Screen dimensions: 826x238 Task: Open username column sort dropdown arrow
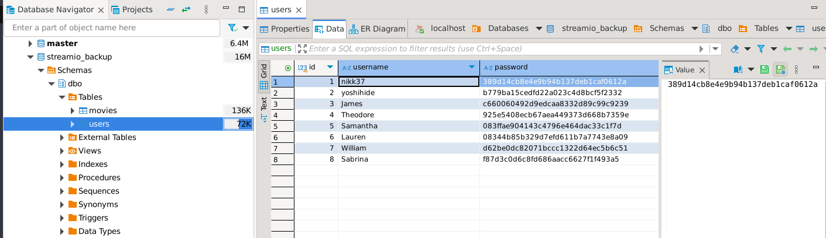472,68
